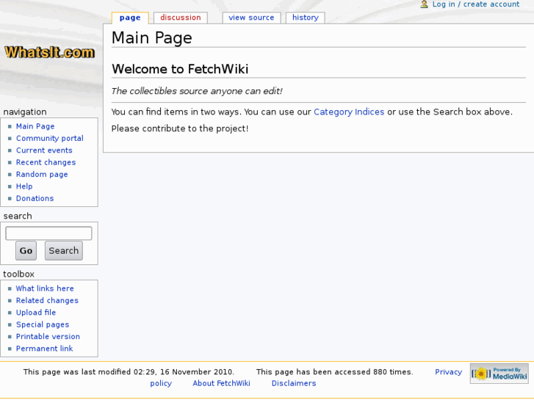Open the discussion tab
The image size is (534, 400).
[181, 18]
